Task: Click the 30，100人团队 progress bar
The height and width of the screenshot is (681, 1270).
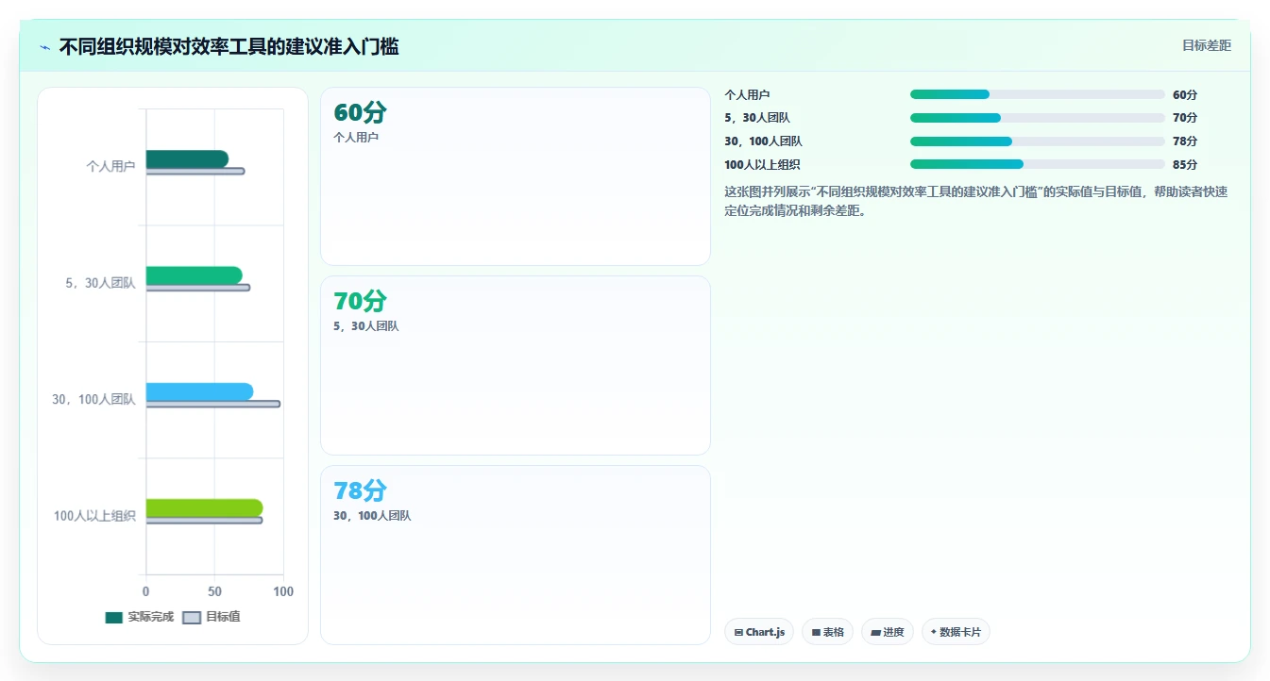Action: 1038,141
